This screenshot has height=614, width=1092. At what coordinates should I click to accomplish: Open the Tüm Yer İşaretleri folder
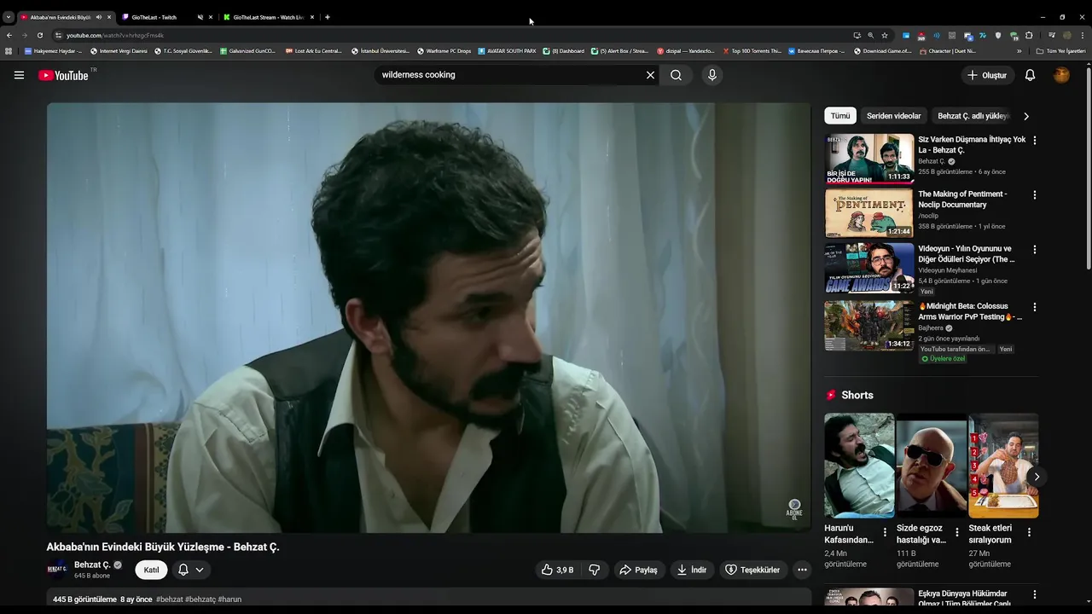(x=1060, y=51)
